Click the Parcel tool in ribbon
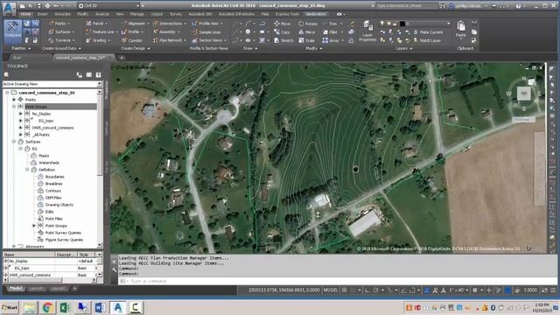The width and height of the screenshot is (560, 315). (x=97, y=24)
